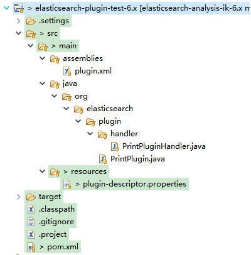
Task: Select the java folder label
Action: pyautogui.click(x=70, y=84)
